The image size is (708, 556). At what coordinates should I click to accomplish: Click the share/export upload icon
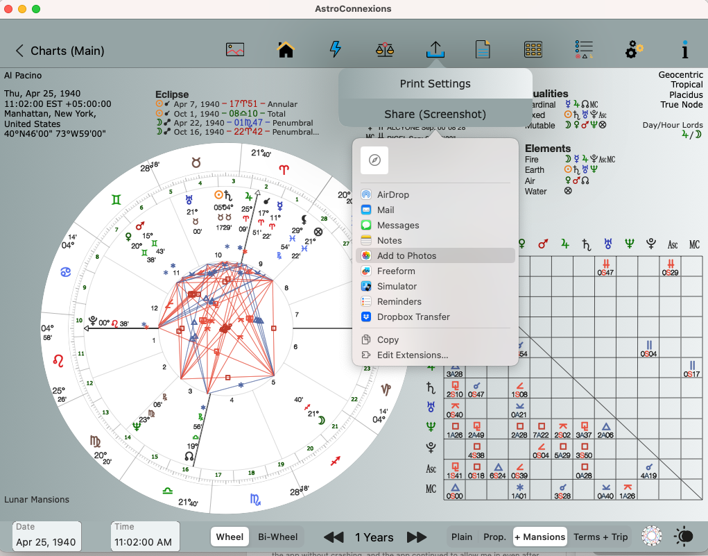coord(435,50)
